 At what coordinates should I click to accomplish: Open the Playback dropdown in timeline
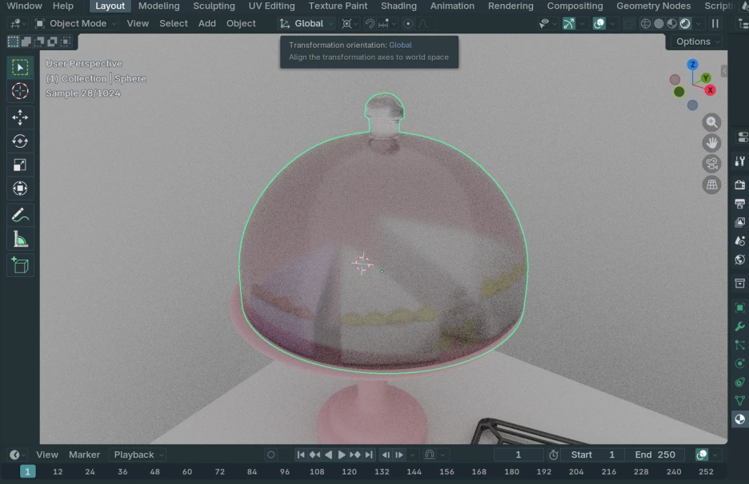(138, 454)
